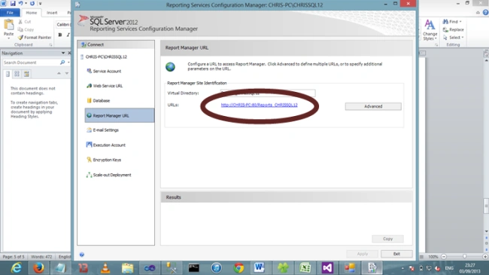Click previous result up arrow
This screenshot has width=489, height=275.
point(59,73)
